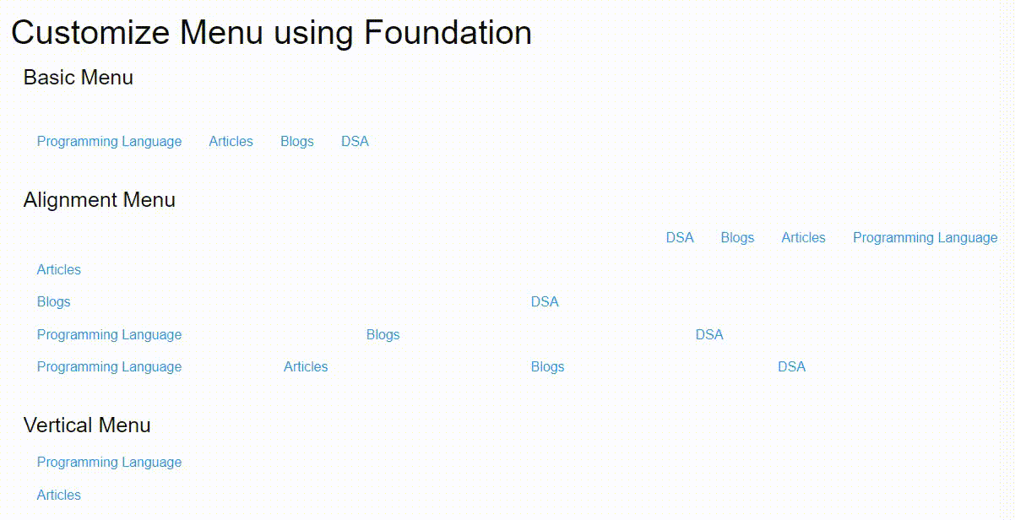Screen dimensions: 1015x520
Task: Open Articles in the four-item expanded row
Action: pyautogui.click(x=306, y=367)
